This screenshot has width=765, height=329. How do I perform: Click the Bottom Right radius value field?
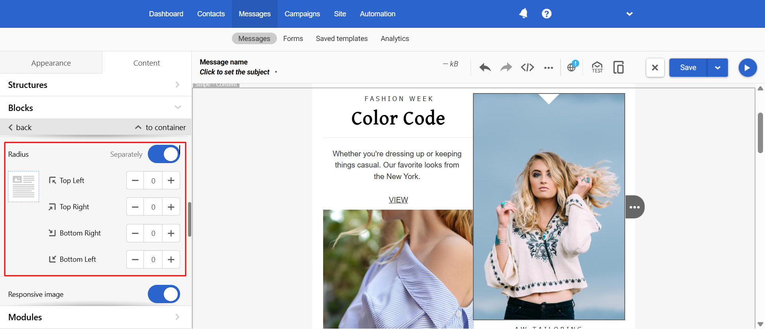pos(153,233)
